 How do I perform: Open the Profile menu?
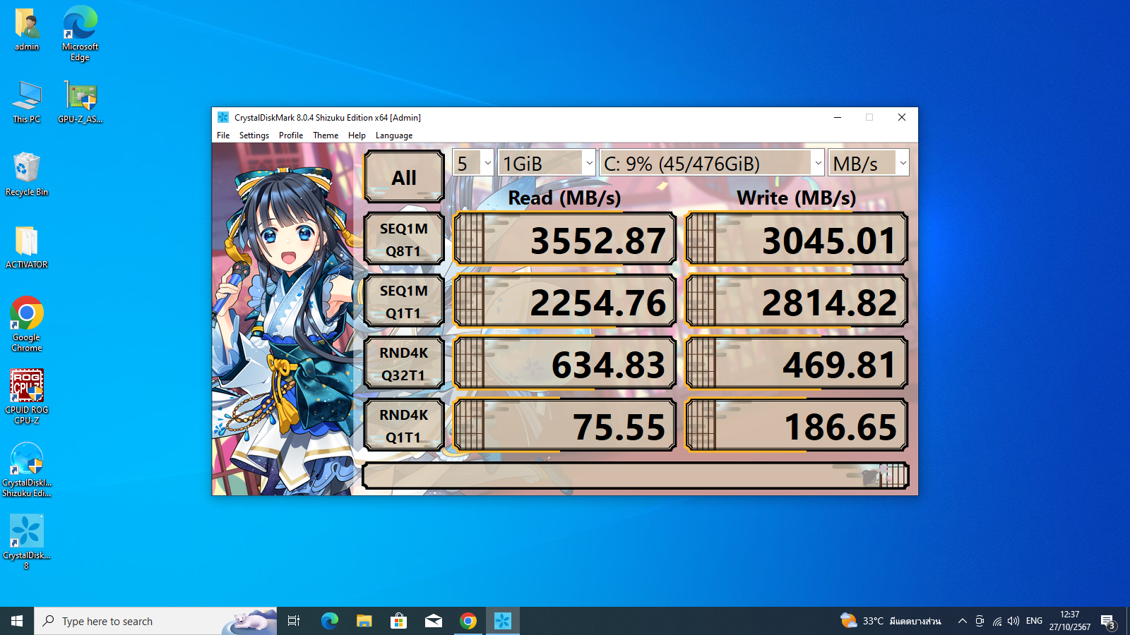click(x=291, y=135)
